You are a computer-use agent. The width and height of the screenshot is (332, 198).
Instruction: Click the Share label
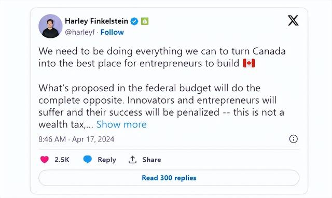click(x=151, y=160)
